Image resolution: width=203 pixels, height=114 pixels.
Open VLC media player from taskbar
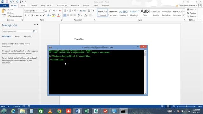tap(50, 111)
